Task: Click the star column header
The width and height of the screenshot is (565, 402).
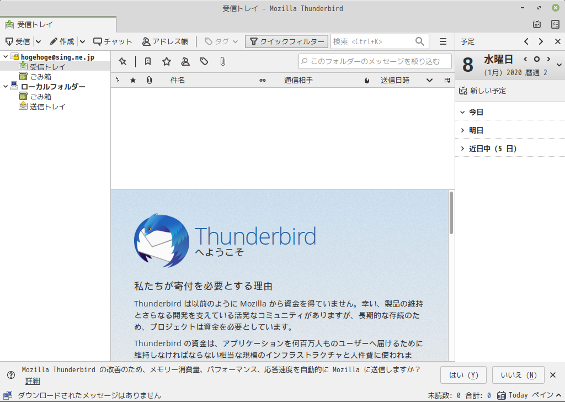Action: point(133,81)
